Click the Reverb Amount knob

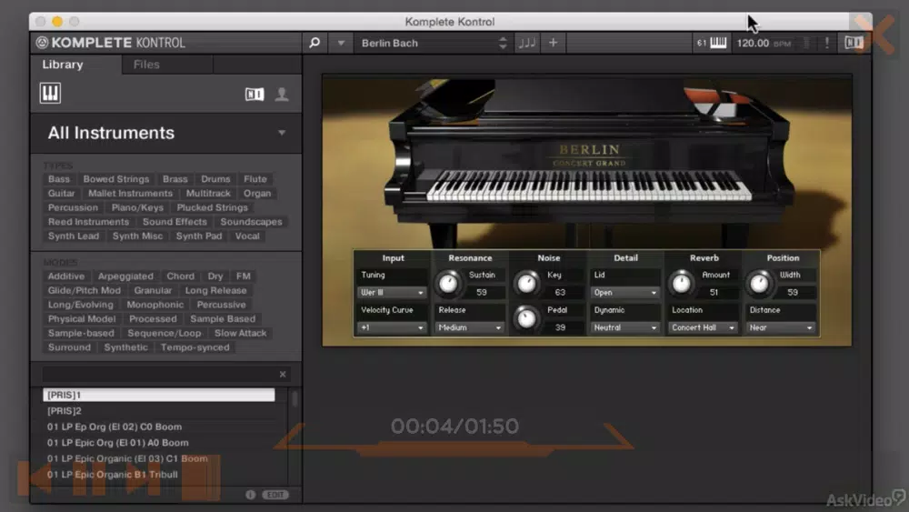point(681,284)
